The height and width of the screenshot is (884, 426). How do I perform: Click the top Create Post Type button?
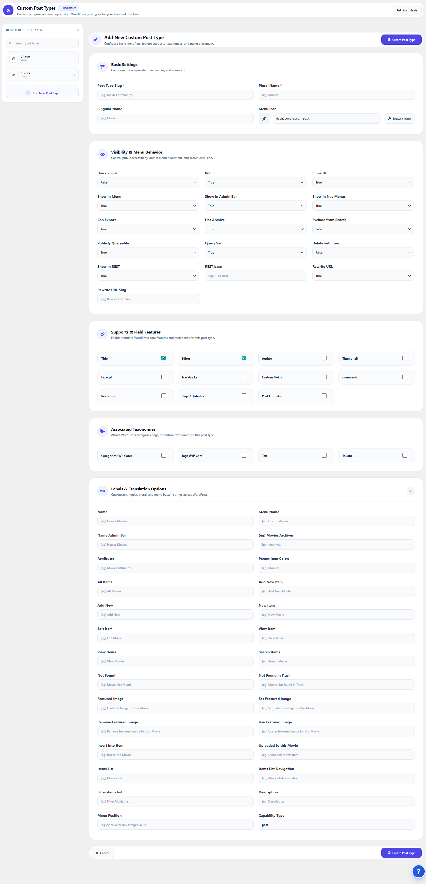[x=401, y=40]
